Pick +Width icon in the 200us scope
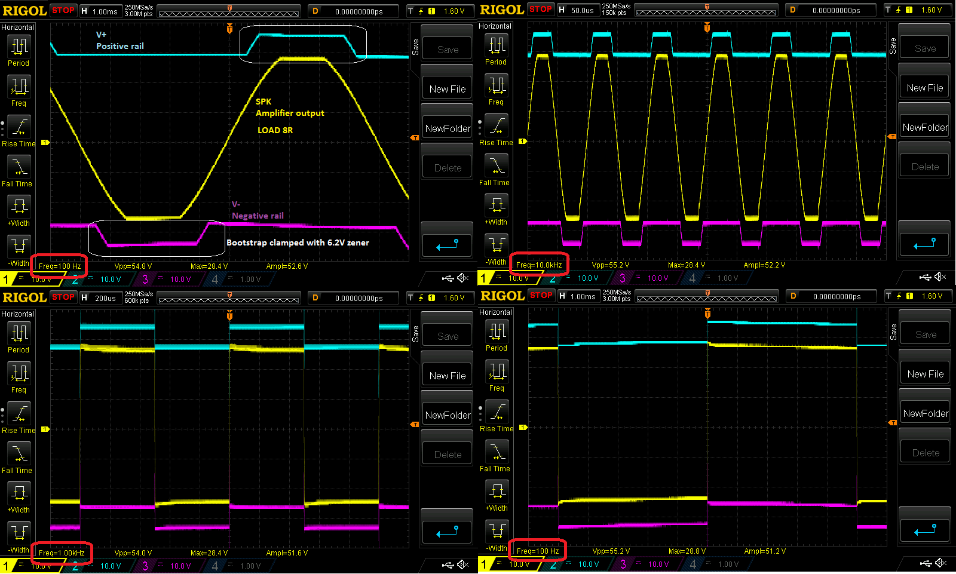The width and height of the screenshot is (956, 574). point(19,493)
